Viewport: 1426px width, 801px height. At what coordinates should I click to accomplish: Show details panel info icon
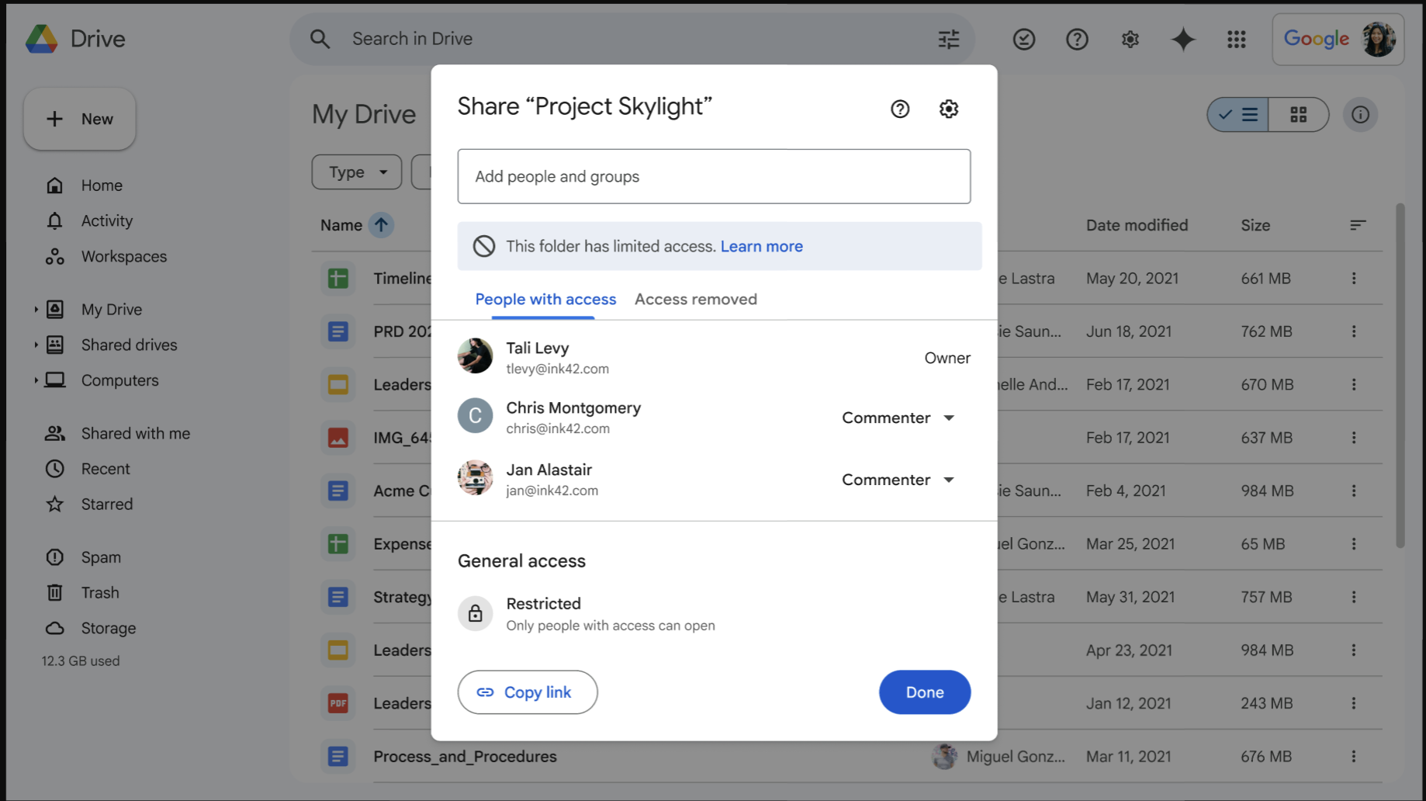coord(1360,115)
